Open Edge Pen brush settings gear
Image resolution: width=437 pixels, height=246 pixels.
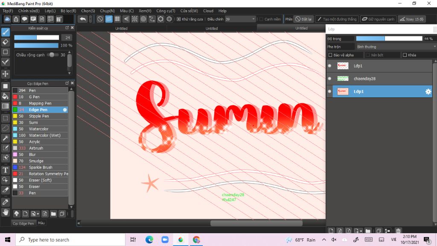tap(65, 110)
